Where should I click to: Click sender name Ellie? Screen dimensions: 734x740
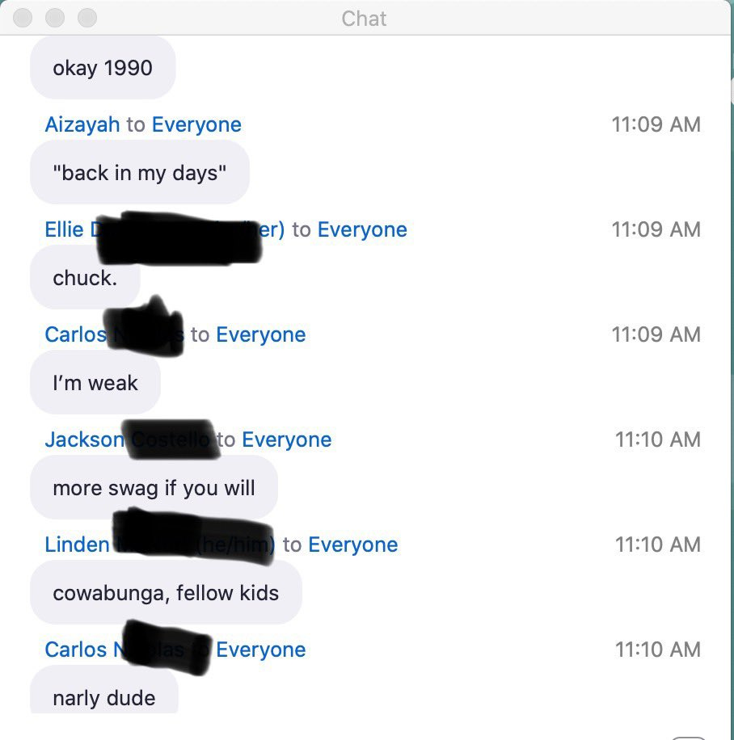coord(64,229)
